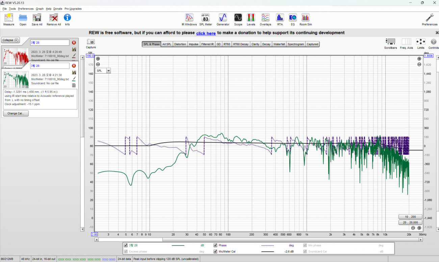Open a measurement file via Open icon
439x262 pixels.
[23, 20]
